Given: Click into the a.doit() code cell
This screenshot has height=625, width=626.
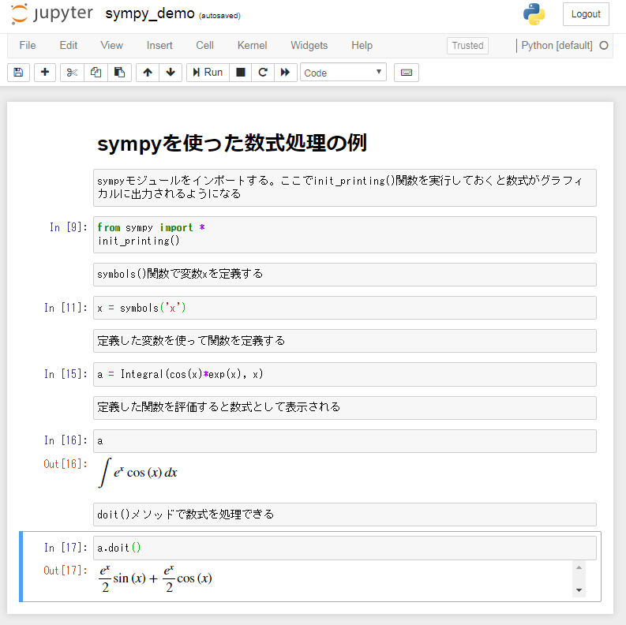Looking at the screenshot, I should click(x=344, y=548).
